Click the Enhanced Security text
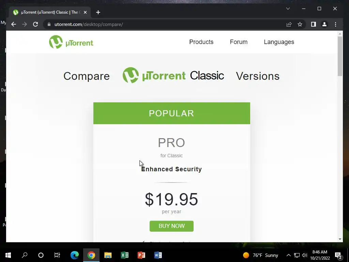This screenshot has width=349, height=262. click(x=171, y=169)
